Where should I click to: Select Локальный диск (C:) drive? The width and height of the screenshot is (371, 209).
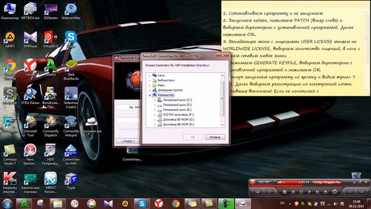pyautogui.click(x=177, y=100)
